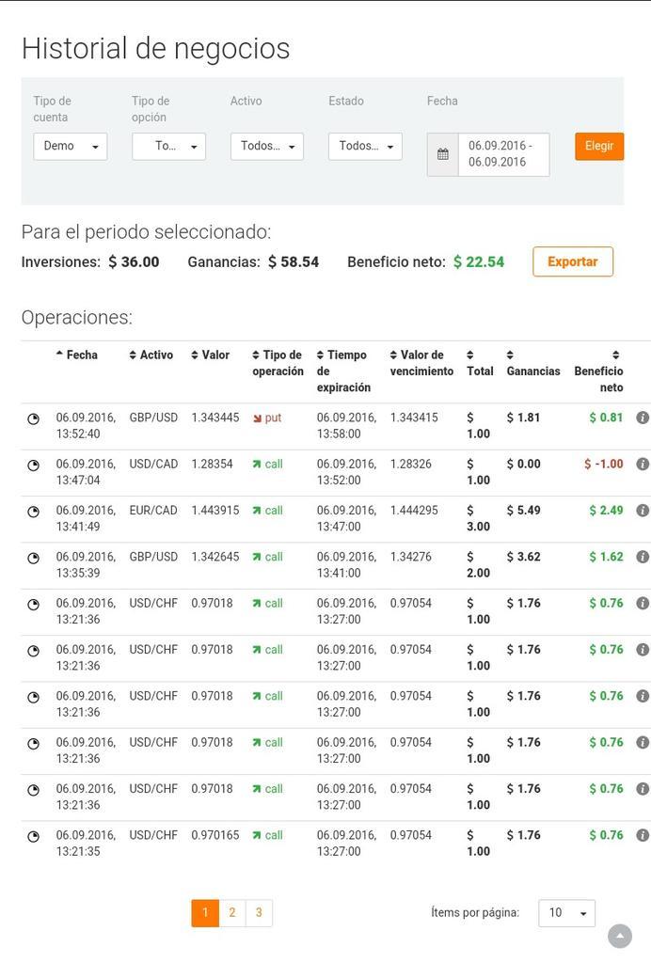Sort table by Fecha column header
The height and width of the screenshot is (963, 651).
pos(81,355)
